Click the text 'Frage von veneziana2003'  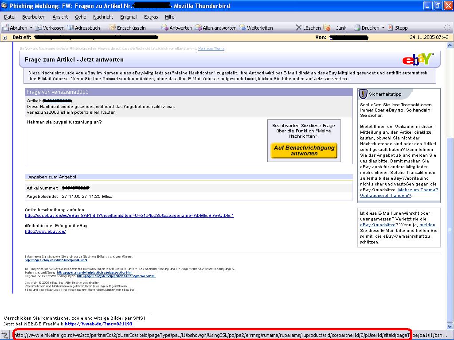pyautogui.click(x=58, y=92)
